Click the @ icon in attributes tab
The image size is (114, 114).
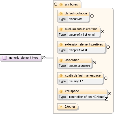pos(61,4)
